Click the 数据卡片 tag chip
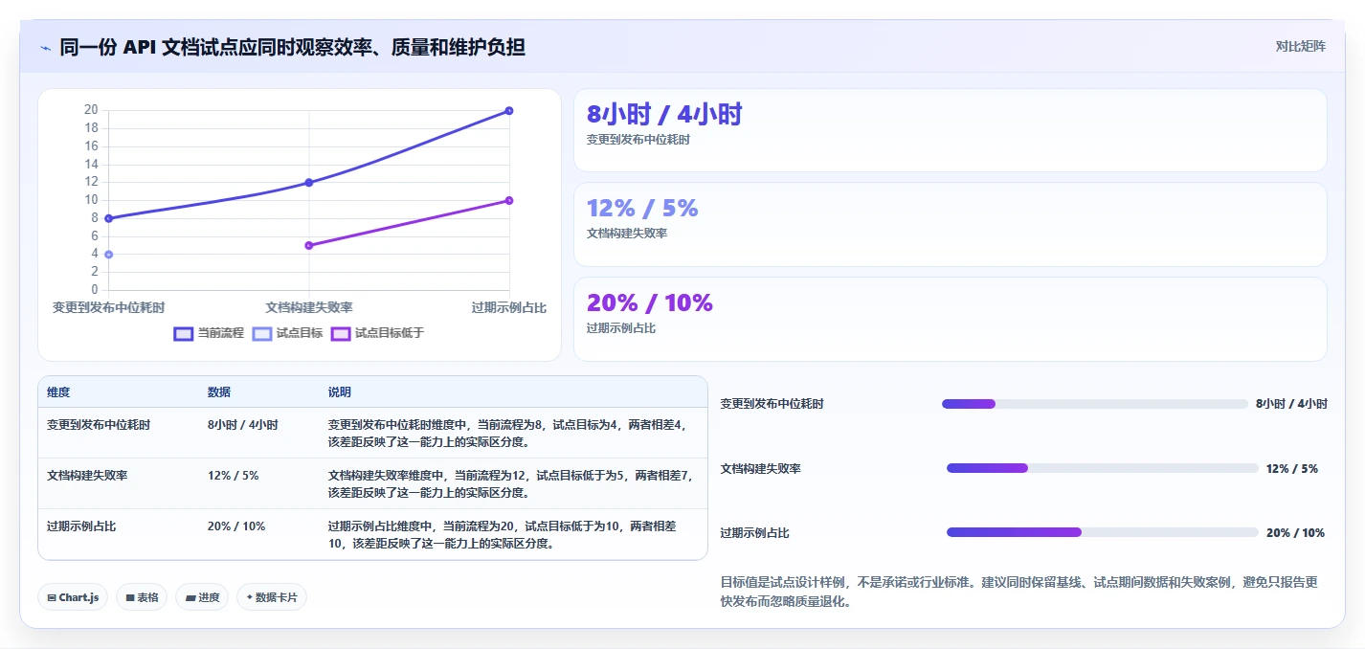The image size is (1365, 649). 272,597
